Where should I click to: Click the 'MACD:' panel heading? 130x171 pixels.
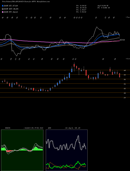(8, 128)
